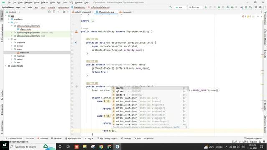This screenshot has width=267, height=150.
Task: Expand the layout folder
Action: pyautogui.click(x=12, y=46)
